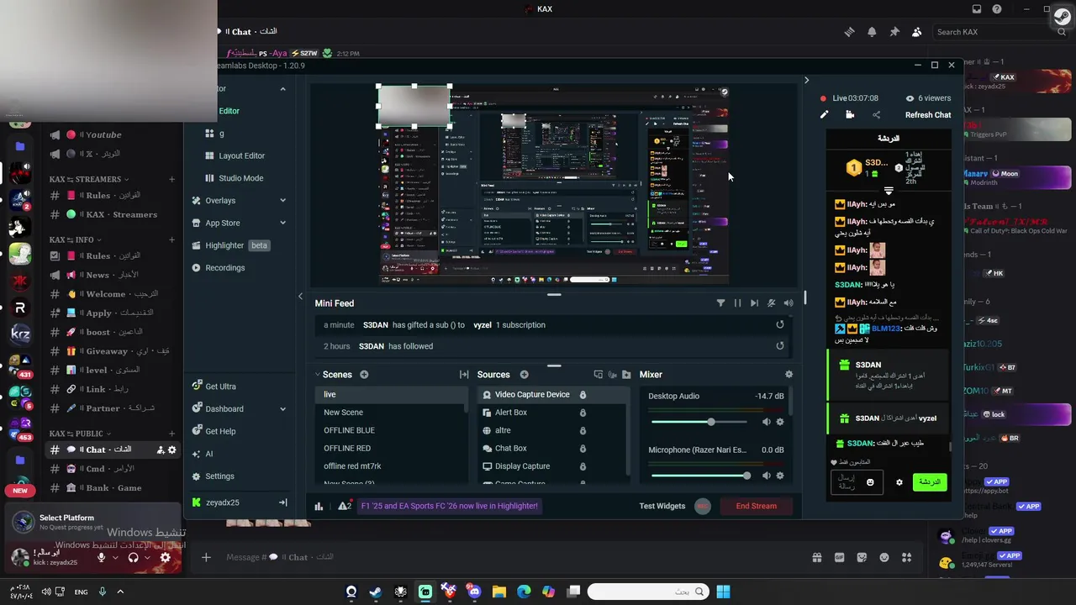Select the Chat Box source

tap(511, 449)
